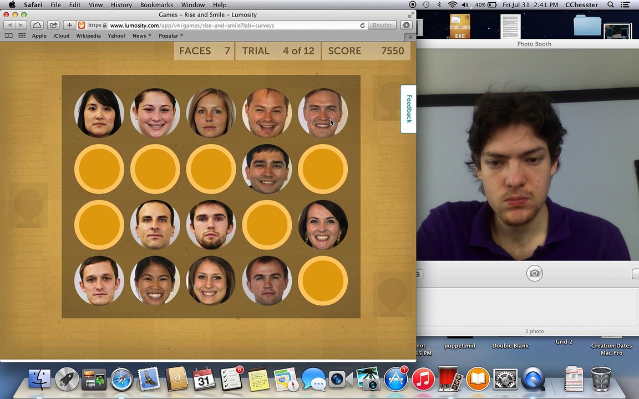Open Launchpad from the dock
The width and height of the screenshot is (639, 399).
[x=67, y=380]
